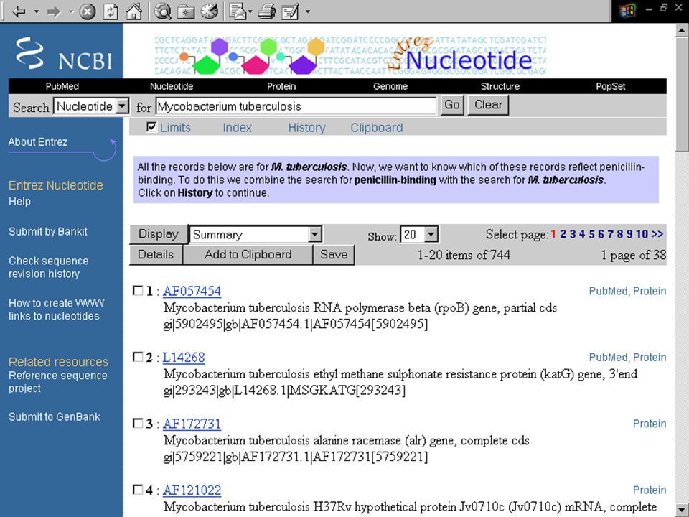Open the PopSet tab in black bar

click(610, 86)
